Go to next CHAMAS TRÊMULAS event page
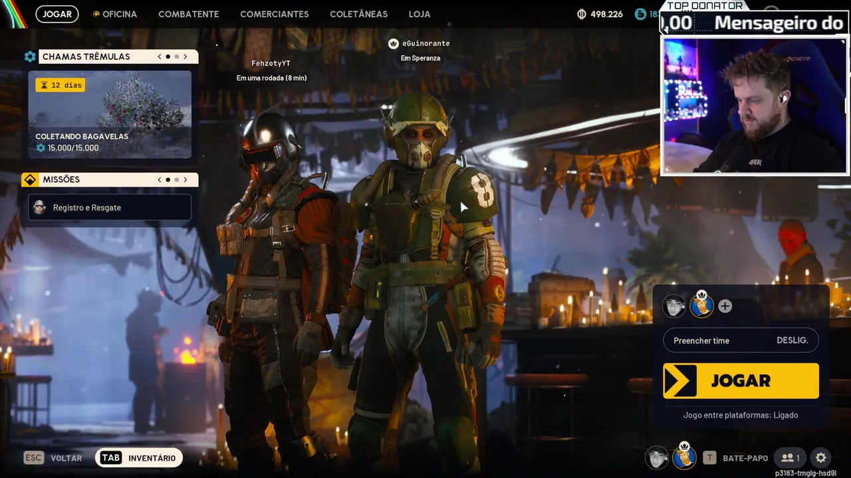Image resolution: width=851 pixels, height=478 pixels. click(x=185, y=56)
